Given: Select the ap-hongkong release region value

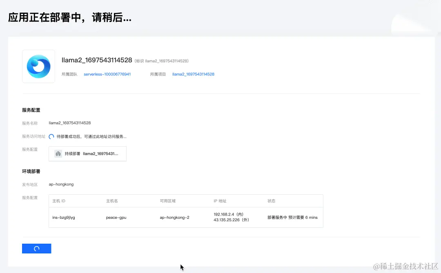Looking at the screenshot, I should (x=61, y=184).
